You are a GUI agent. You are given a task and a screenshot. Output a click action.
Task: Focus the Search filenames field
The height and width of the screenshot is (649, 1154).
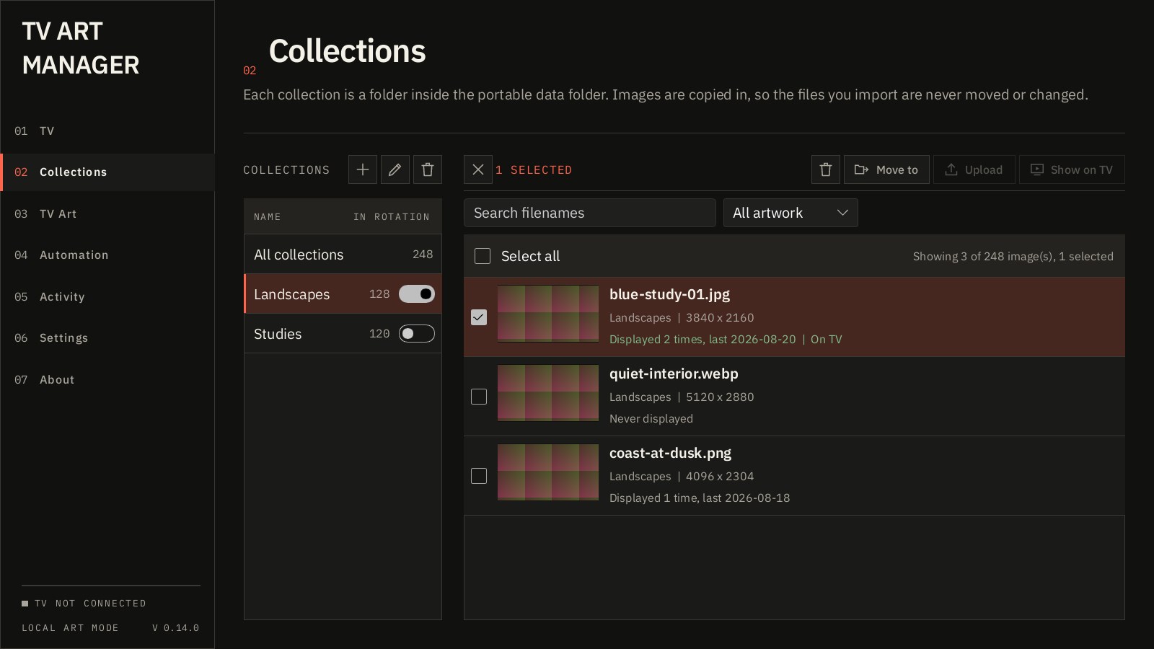(590, 213)
